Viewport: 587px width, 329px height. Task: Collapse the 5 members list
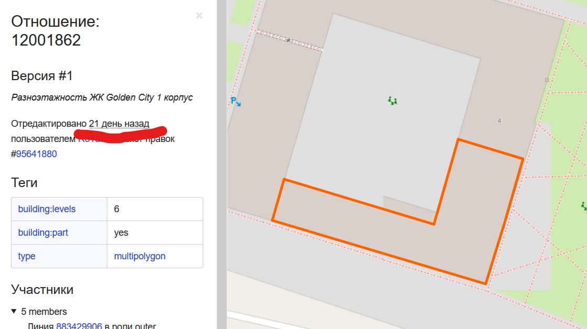(14, 311)
